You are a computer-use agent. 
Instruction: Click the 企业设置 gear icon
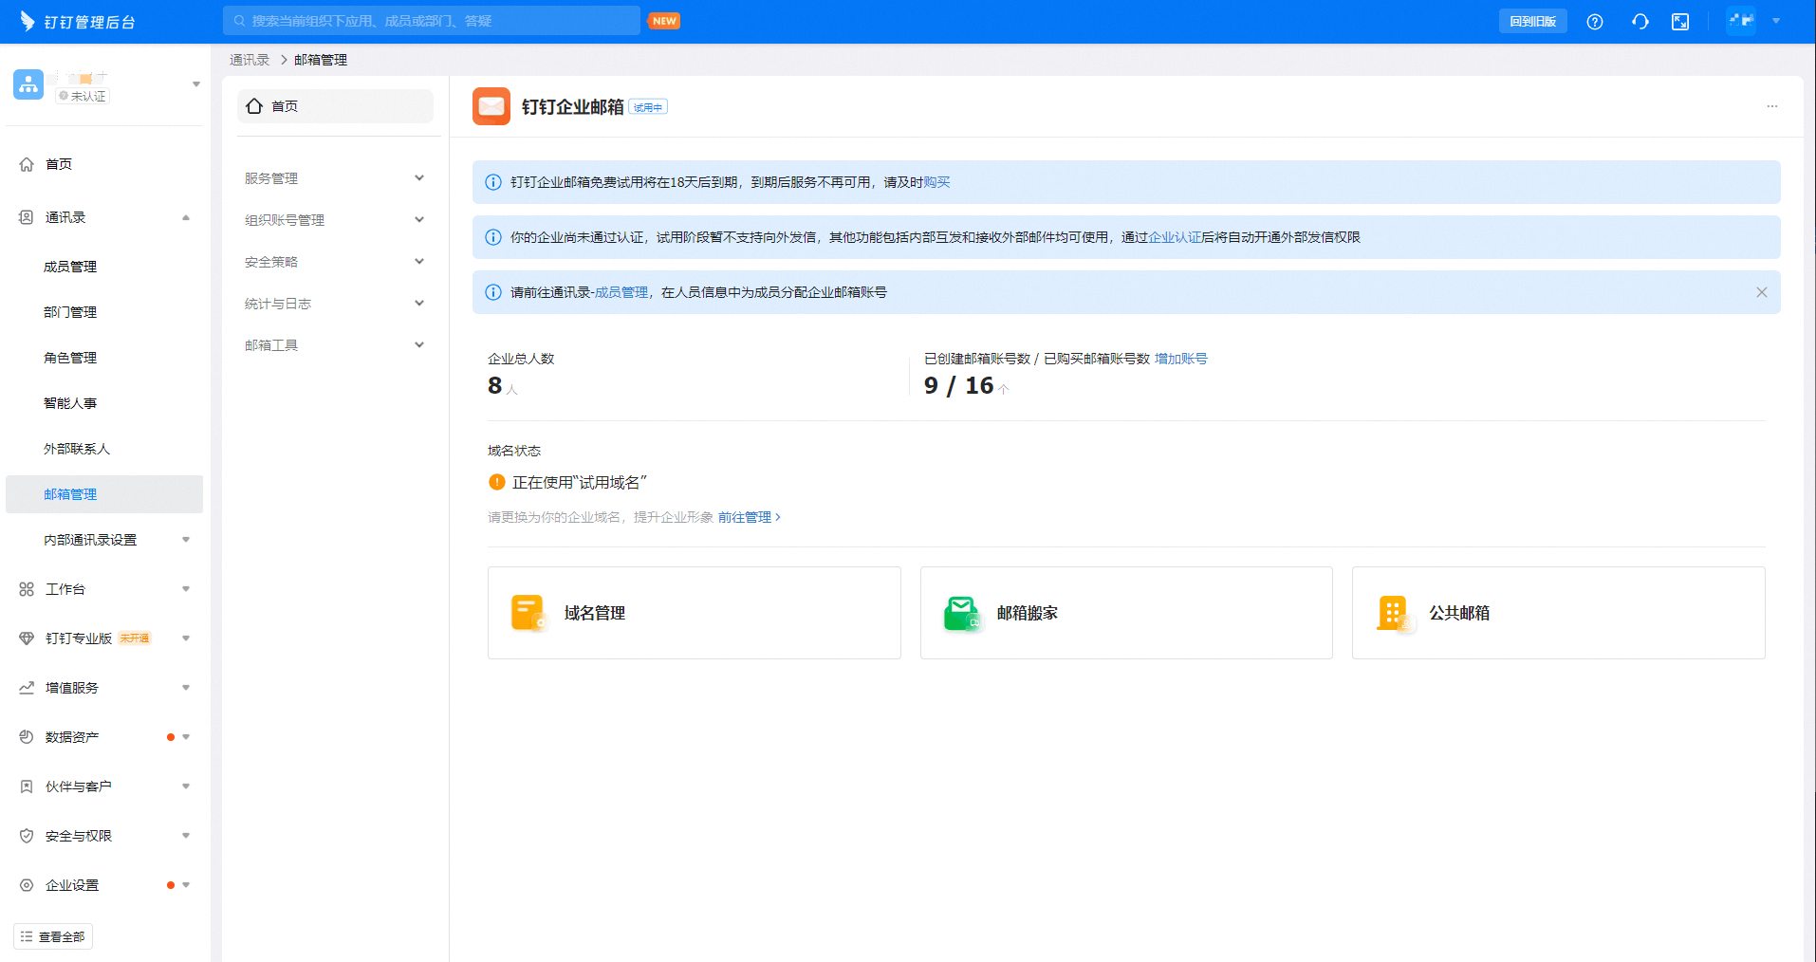27,885
